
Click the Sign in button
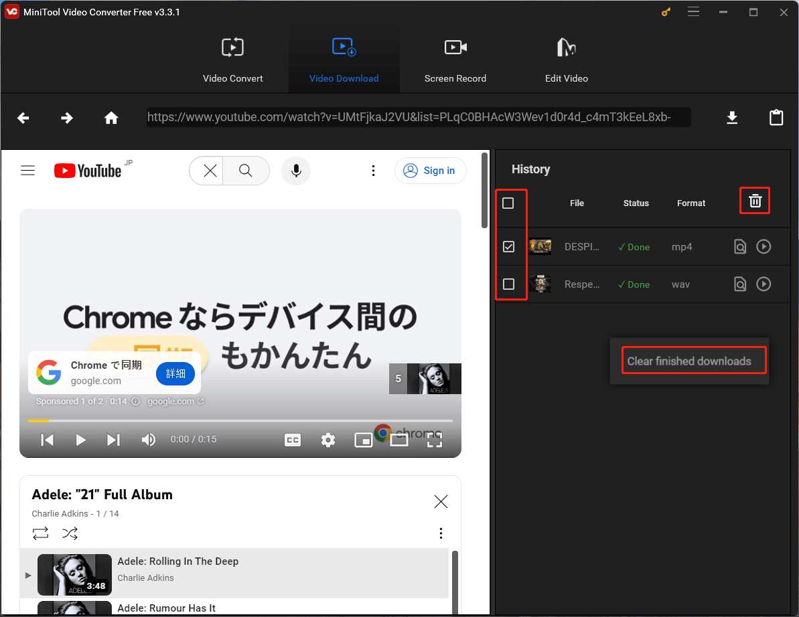pyautogui.click(x=430, y=171)
